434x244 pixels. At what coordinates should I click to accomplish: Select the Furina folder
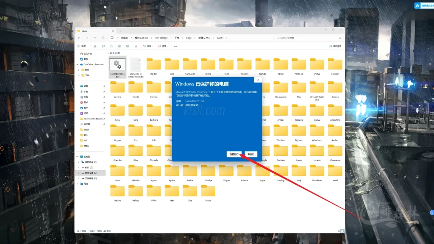190,173
